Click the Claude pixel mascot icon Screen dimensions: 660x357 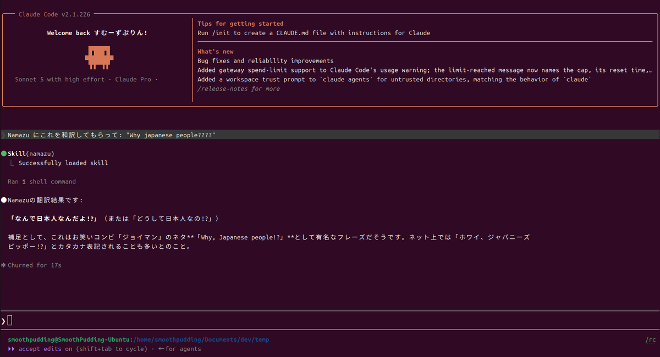99,58
